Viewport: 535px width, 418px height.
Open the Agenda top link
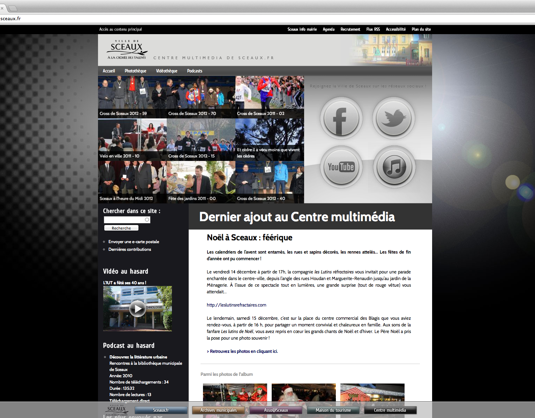click(x=329, y=29)
